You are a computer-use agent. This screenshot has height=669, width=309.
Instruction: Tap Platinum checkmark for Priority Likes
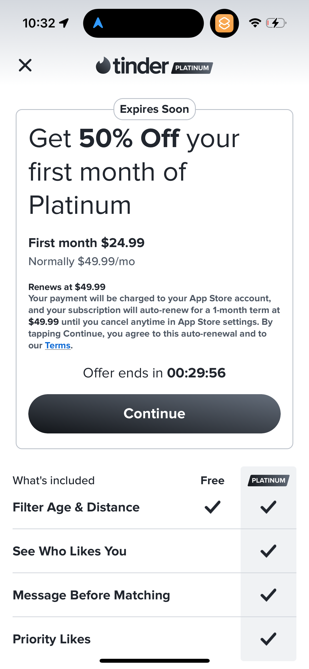[x=268, y=639]
